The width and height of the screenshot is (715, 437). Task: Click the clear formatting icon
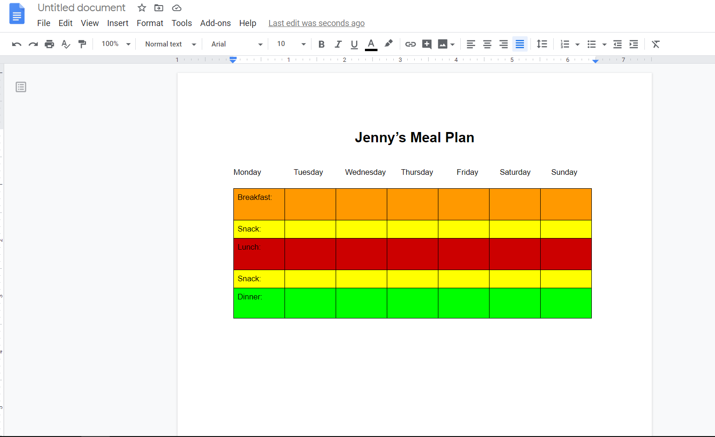[x=655, y=44]
